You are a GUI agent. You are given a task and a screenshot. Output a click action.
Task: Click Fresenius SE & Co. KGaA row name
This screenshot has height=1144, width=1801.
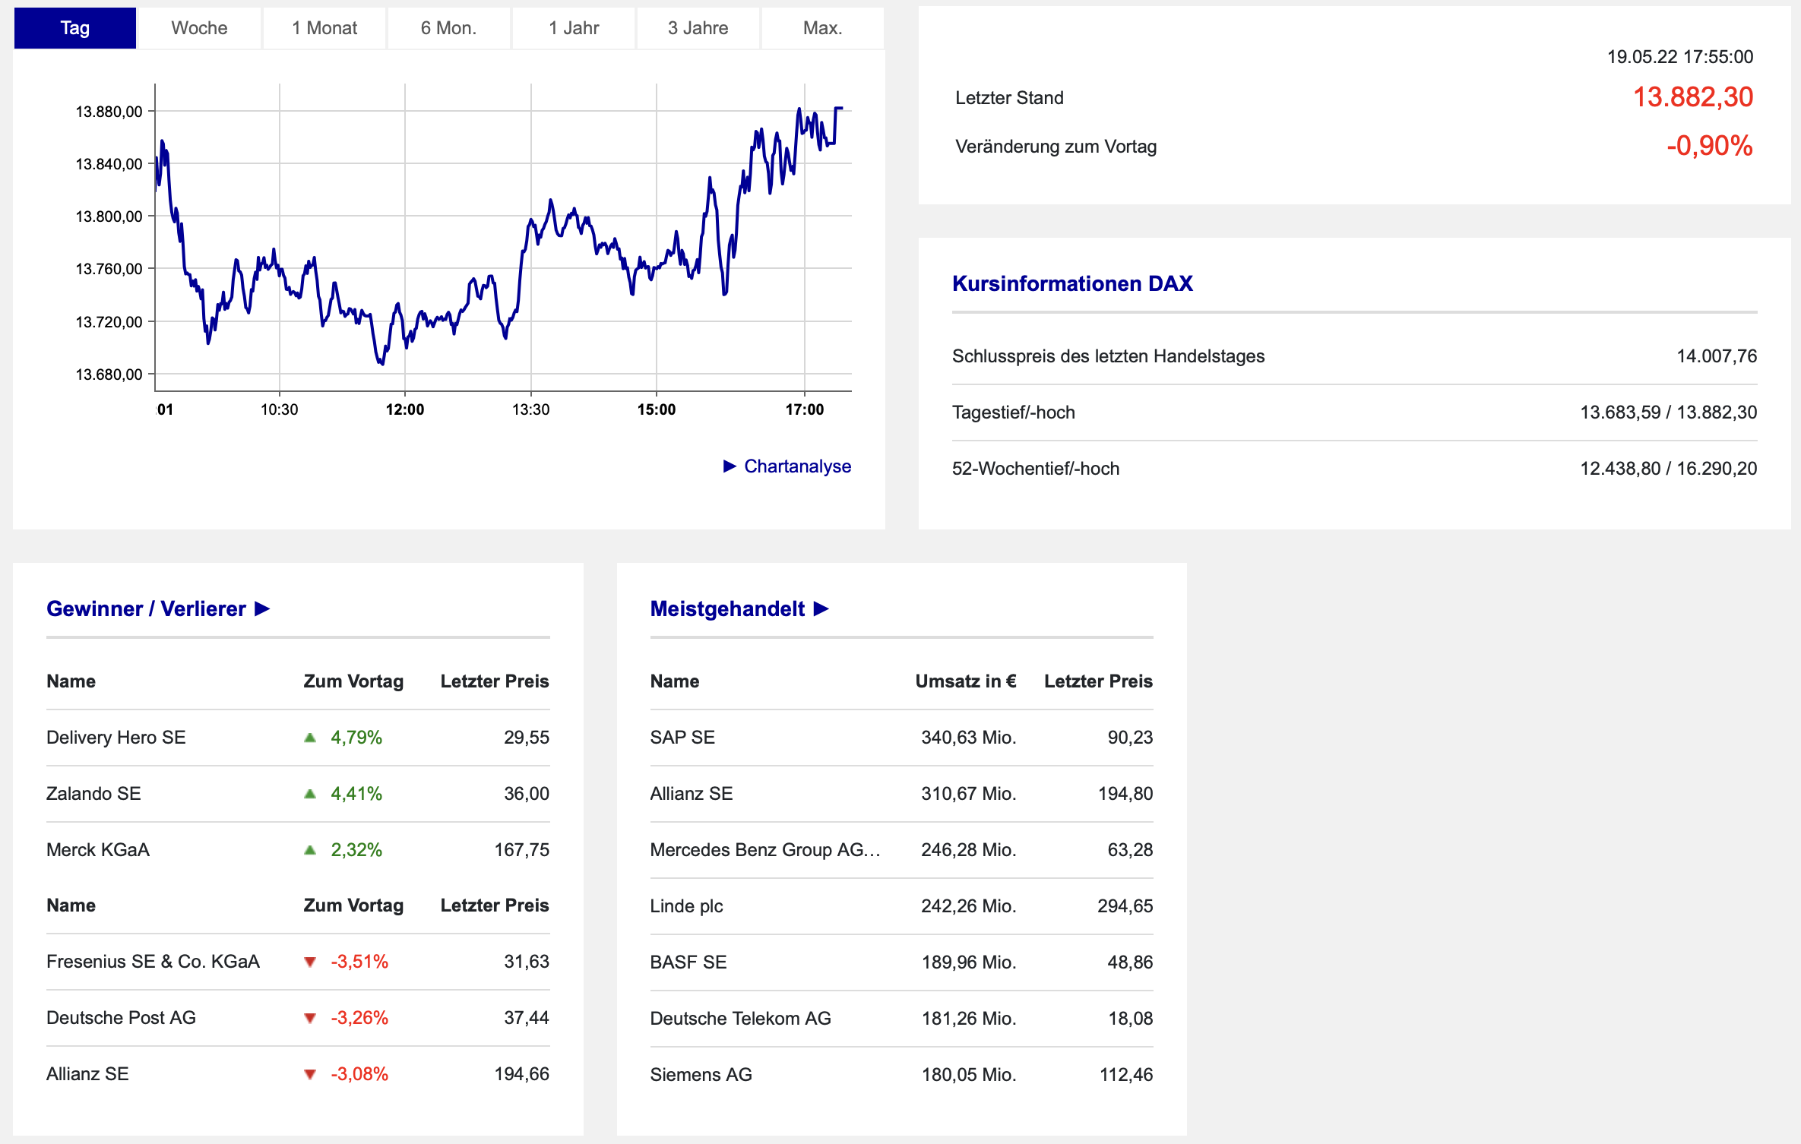pyautogui.click(x=153, y=962)
